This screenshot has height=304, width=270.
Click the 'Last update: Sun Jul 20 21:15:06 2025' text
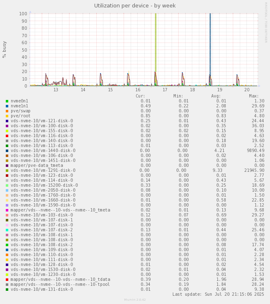point(218,294)
